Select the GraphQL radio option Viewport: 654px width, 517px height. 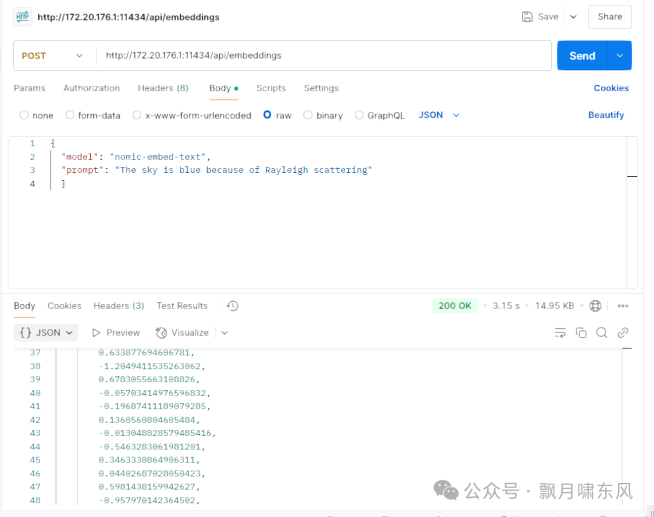point(358,115)
